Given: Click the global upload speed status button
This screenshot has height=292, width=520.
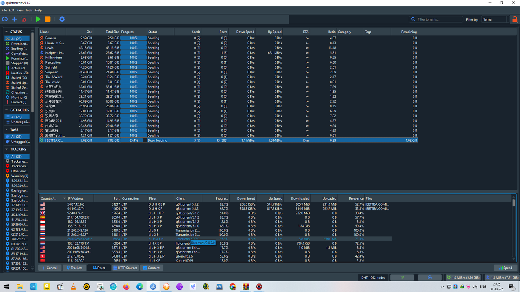Looking at the screenshot, I should coord(501,278).
